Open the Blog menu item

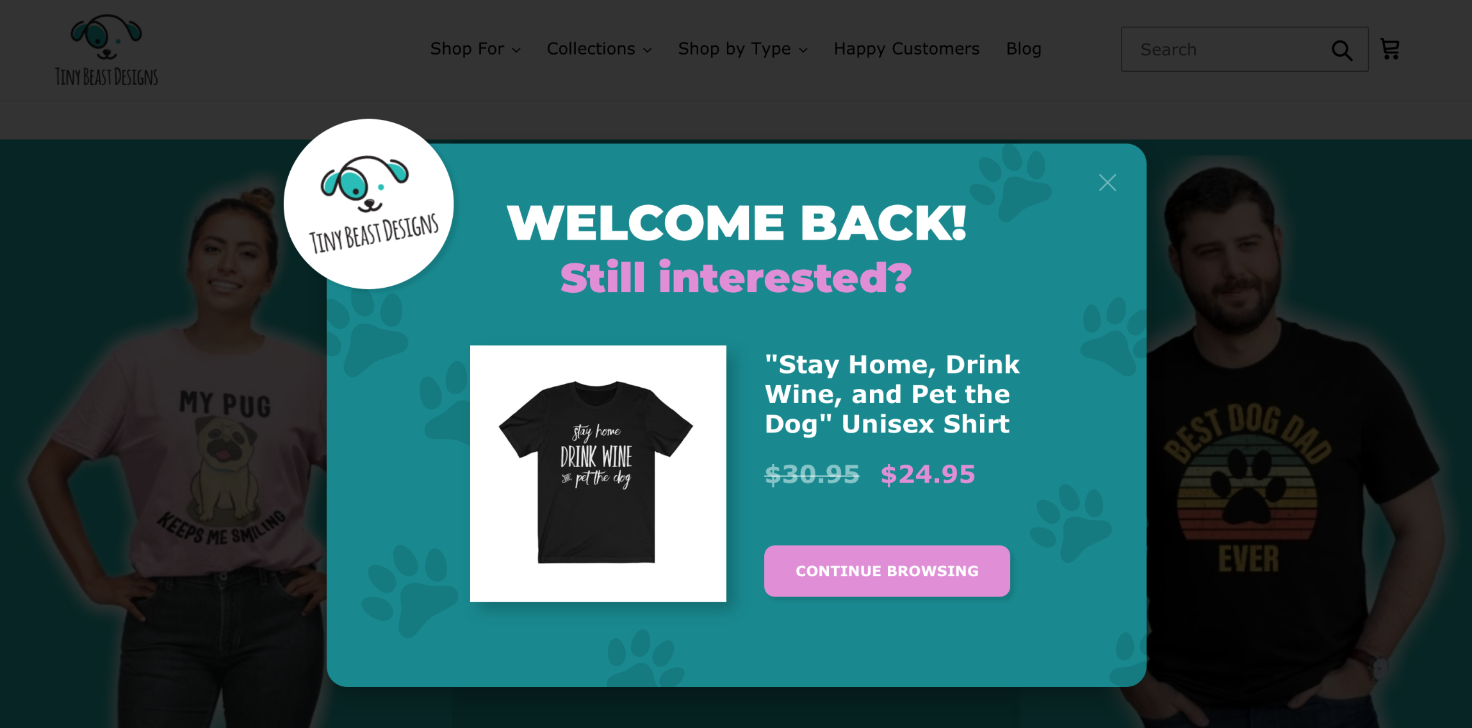(1024, 49)
